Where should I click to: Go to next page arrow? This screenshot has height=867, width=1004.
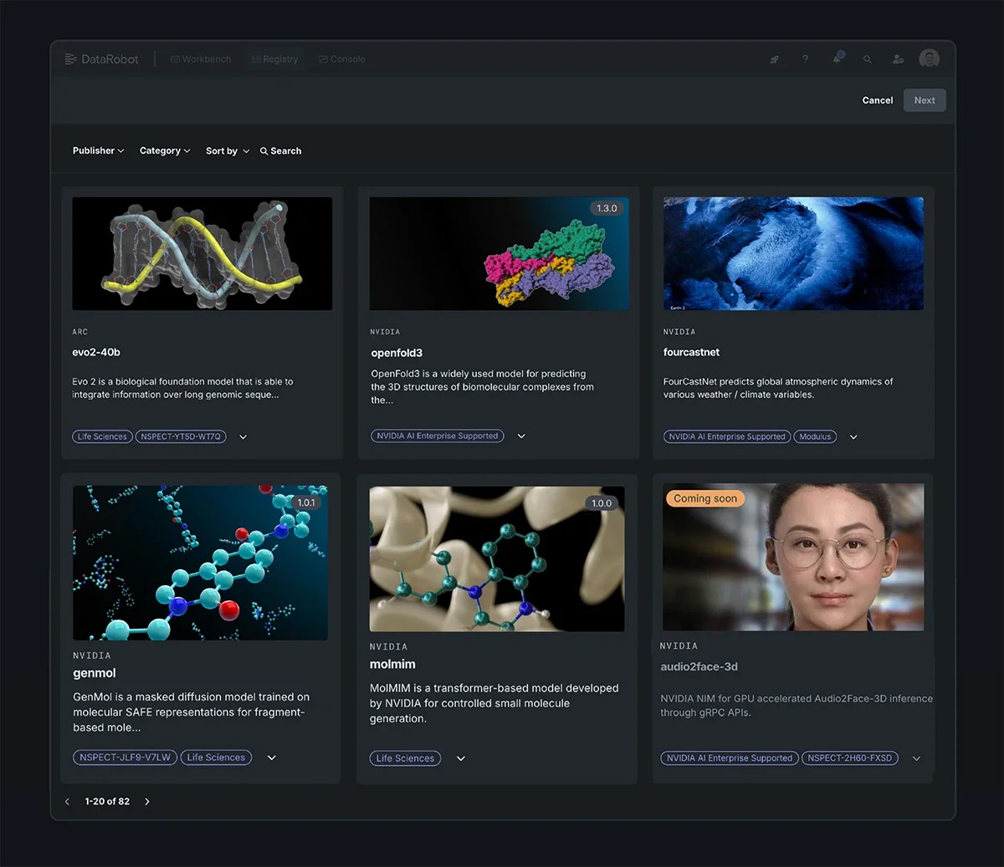tap(147, 802)
